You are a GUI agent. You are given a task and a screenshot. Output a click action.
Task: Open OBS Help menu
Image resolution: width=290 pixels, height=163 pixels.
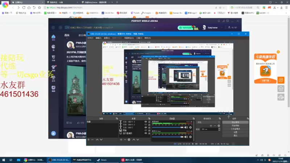(x=148, y=38)
